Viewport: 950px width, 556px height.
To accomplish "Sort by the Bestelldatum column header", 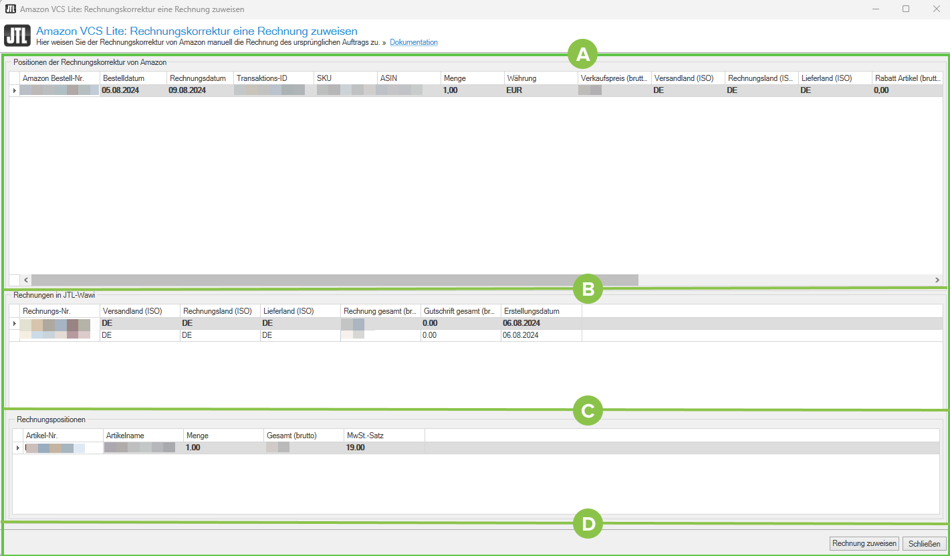I will 132,78.
